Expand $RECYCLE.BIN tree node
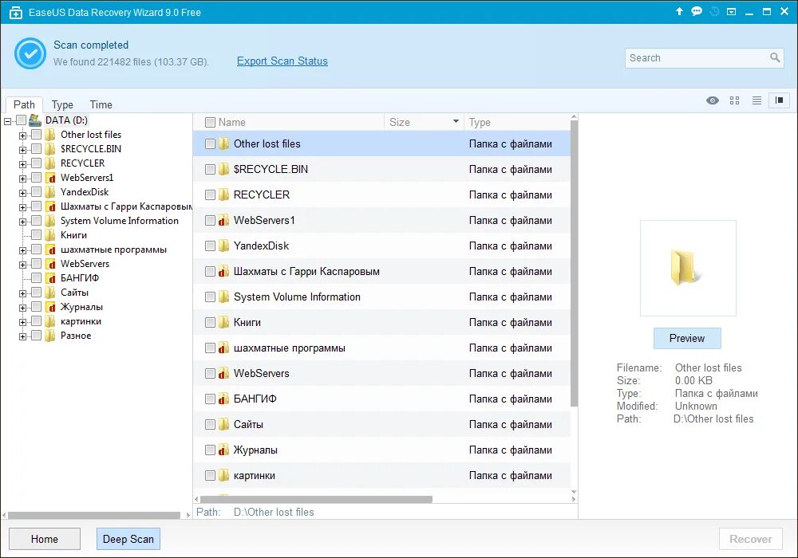Screen dimensions: 798x558 click(22, 150)
